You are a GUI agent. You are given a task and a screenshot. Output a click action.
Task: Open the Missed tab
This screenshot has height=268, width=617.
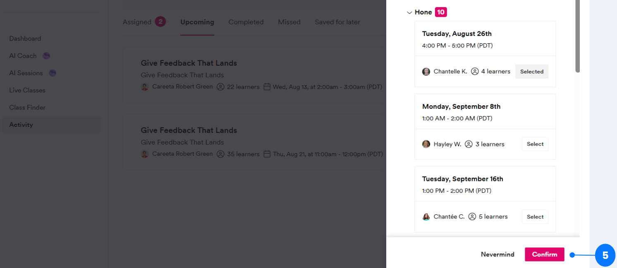tap(289, 22)
